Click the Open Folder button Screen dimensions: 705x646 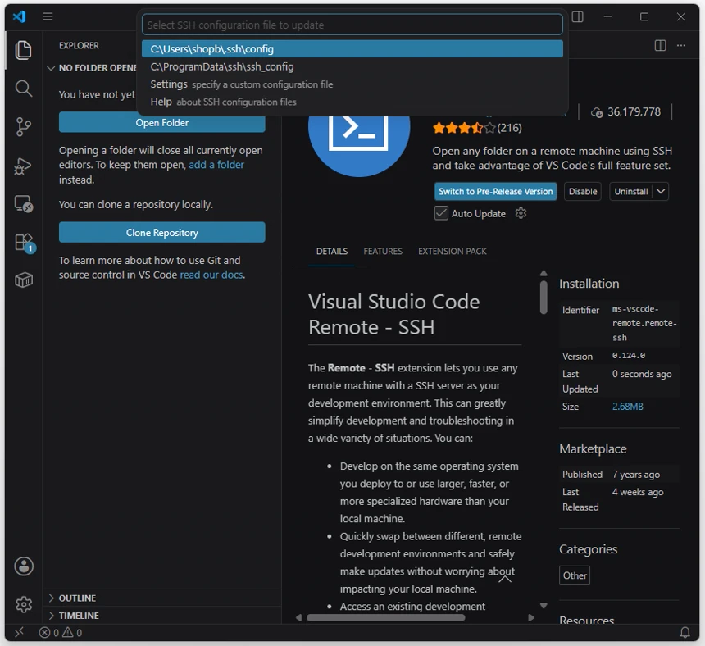pyautogui.click(x=161, y=123)
